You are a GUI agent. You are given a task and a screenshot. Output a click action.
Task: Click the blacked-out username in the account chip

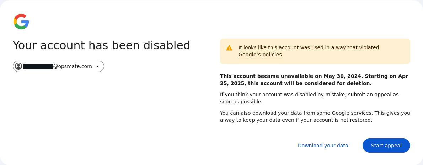[x=38, y=66]
